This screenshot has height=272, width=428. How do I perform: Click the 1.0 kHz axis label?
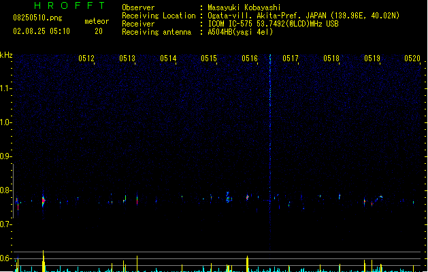click(5, 122)
